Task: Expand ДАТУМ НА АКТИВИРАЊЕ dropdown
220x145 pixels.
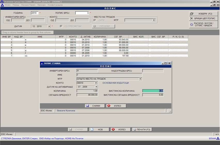Action: [x=96, y=87]
